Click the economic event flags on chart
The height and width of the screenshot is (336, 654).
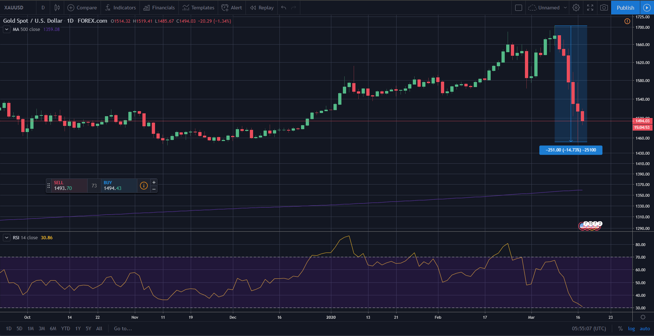(x=590, y=226)
